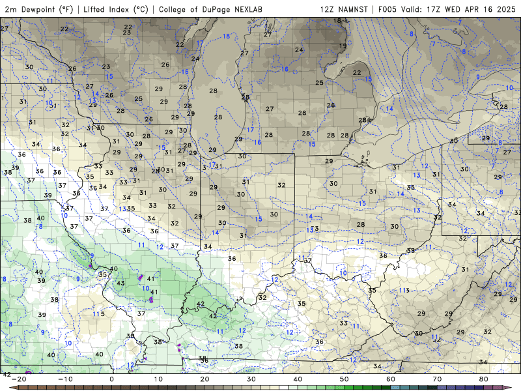This screenshot has height=391, width=521.
Task: Click the '60' tick label on color scale
Action: (x=391, y=379)
